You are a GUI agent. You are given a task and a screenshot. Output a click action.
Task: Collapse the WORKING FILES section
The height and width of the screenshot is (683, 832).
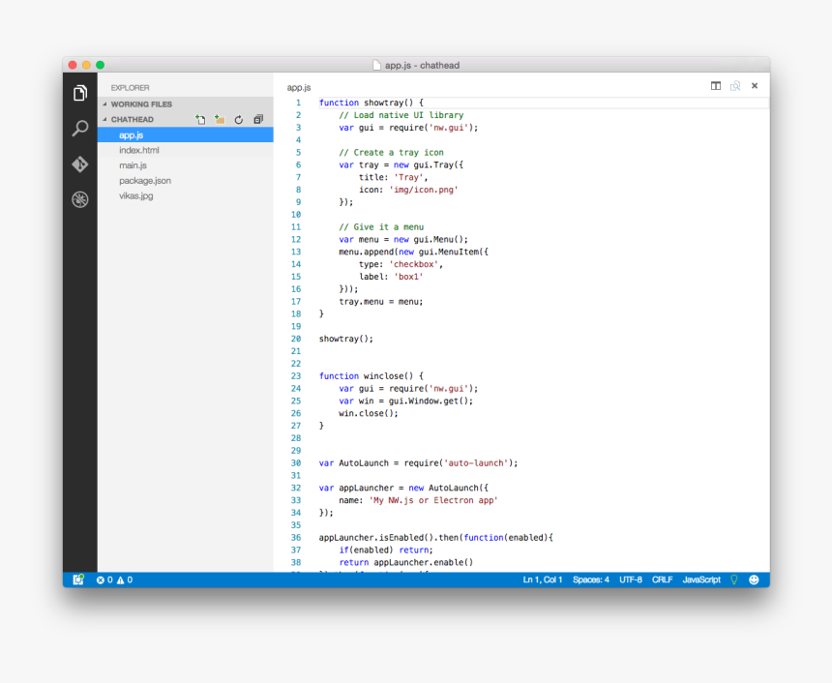click(x=106, y=104)
